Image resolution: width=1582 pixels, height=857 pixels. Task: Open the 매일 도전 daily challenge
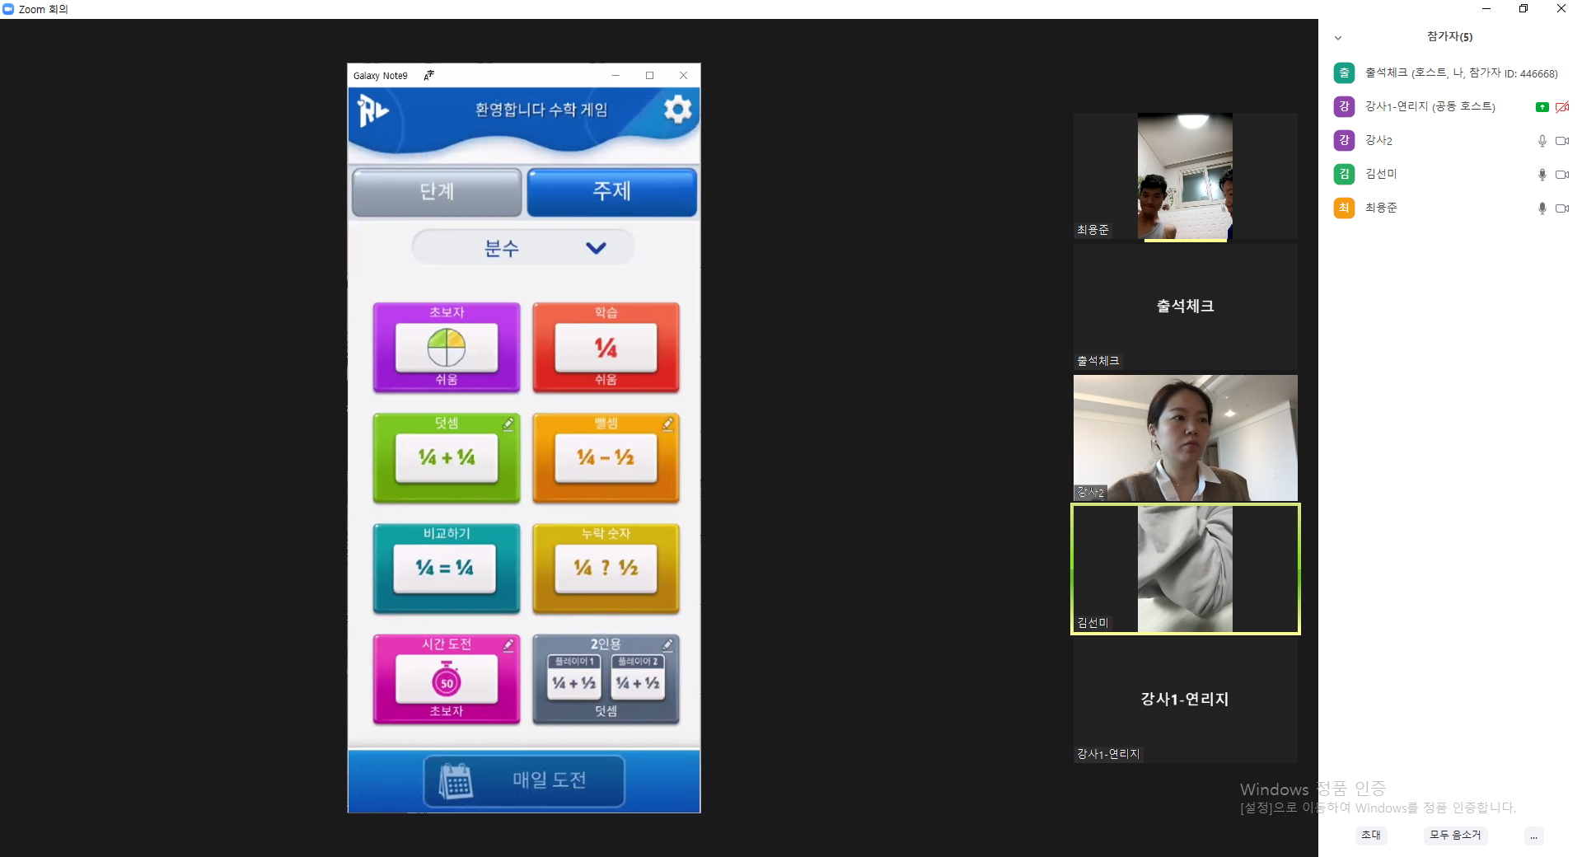tap(524, 780)
